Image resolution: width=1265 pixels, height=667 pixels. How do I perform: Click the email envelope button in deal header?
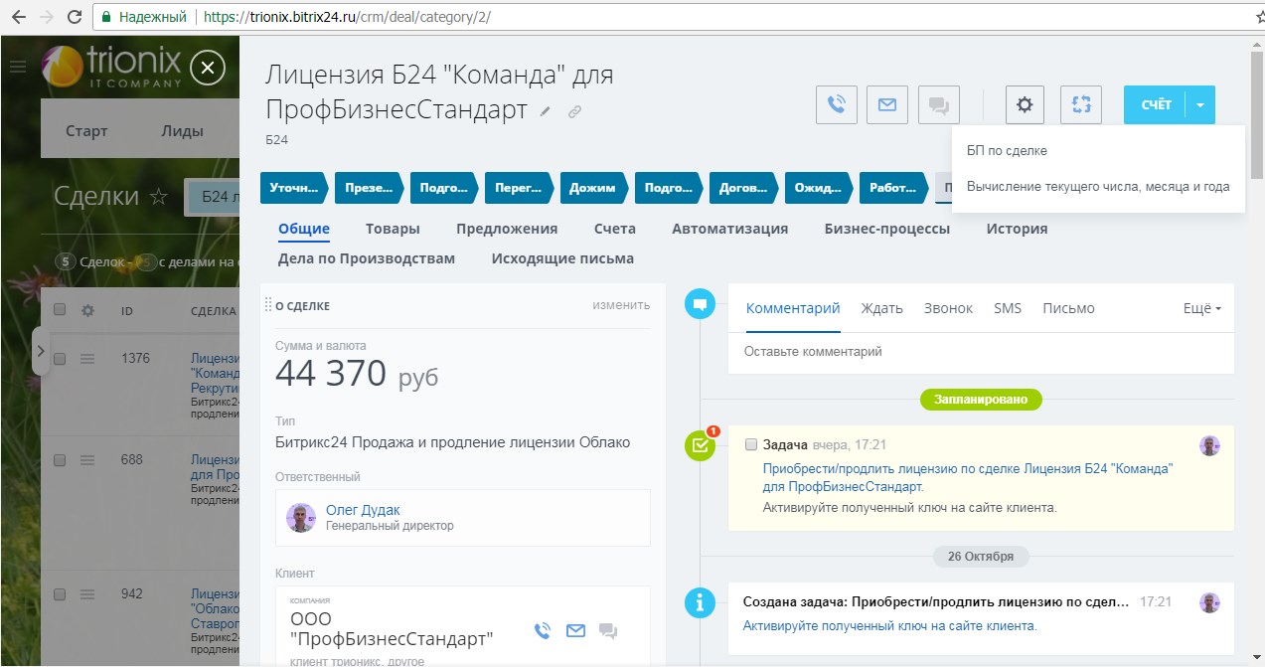[x=887, y=104]
